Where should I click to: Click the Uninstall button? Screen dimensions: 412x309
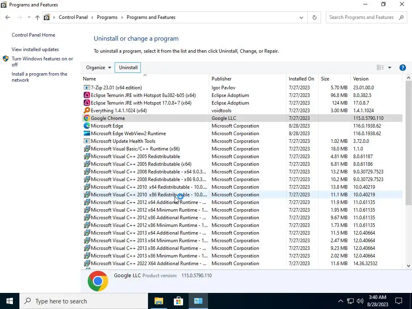(128, 68)
